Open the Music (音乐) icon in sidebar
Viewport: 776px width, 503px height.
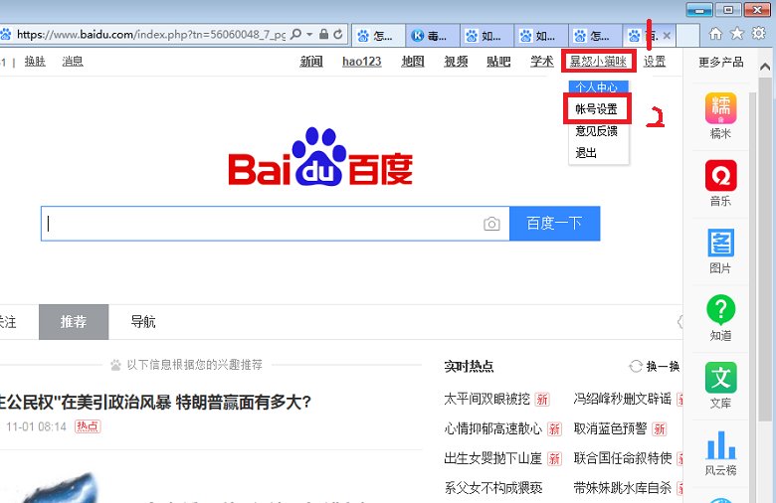(720, 175)
